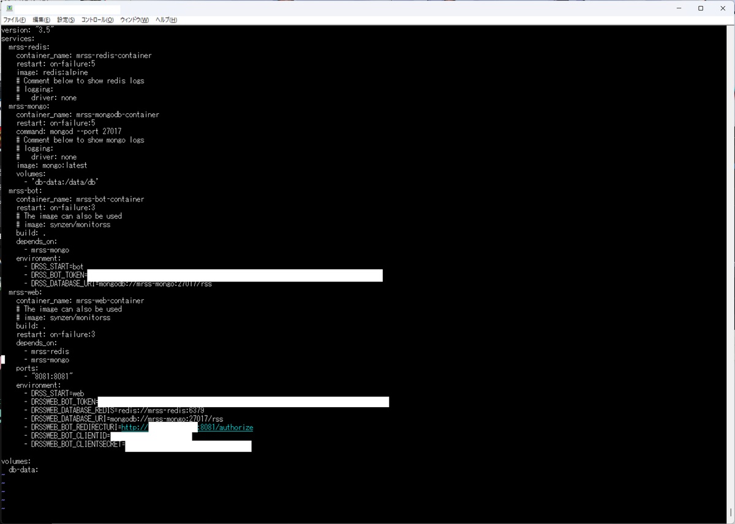Click the image: mongo:latest line
This screenshot has width=735, height=524.
(52, 165)
